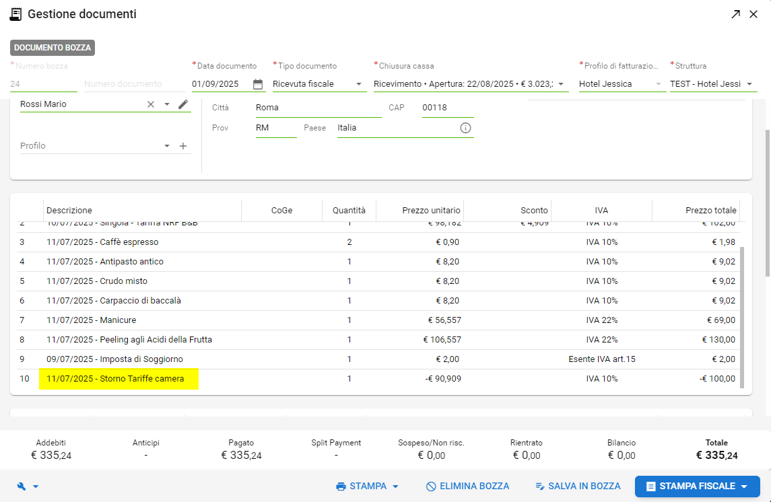Viewport: 771px width, 502px height.
Task: Click the Descrizione column header
Action: coord(69,211)
